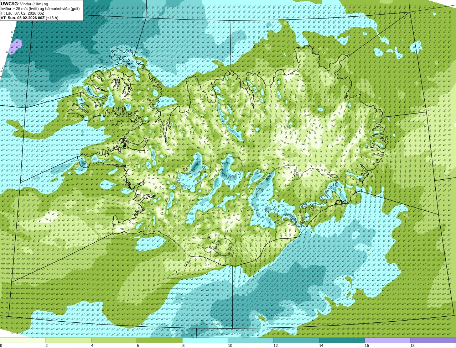
Task: Click the 'IT: Lau. 07. 02. 2026 06Z' line
Action: click(22, 13)
